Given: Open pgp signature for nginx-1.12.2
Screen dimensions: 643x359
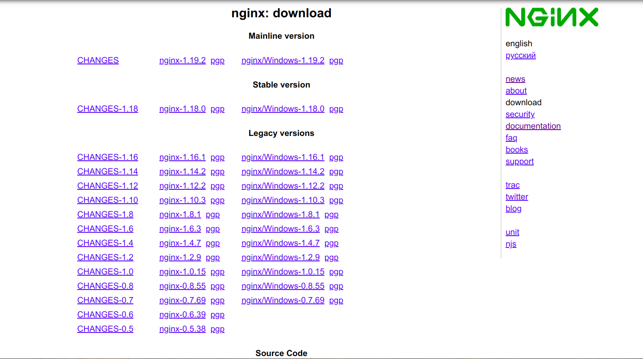Looking at the screenshot, I should coord(217,186).
